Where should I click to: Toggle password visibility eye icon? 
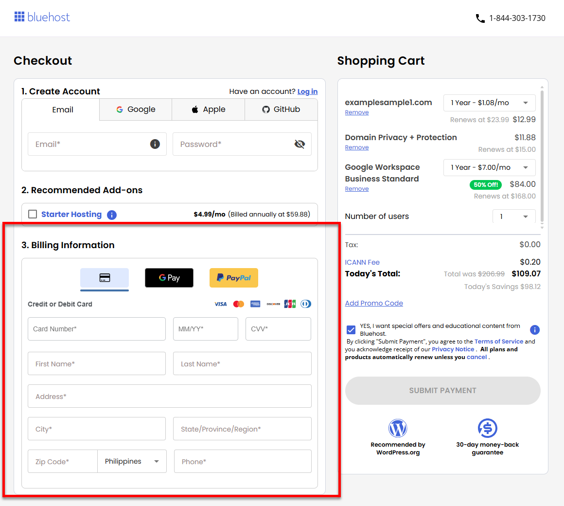pos(300,144)
